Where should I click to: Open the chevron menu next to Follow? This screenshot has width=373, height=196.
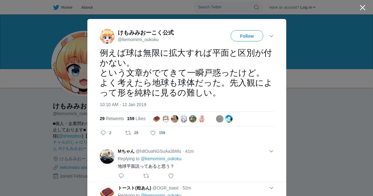coord(271,36)
